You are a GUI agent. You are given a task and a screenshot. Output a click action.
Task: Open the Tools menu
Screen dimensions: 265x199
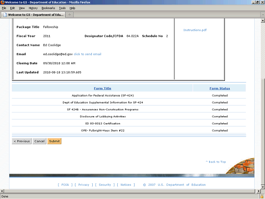(62, 8)
